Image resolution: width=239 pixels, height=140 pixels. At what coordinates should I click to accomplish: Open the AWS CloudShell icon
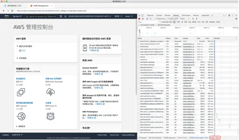pyautogui.click(x=61, y=16)
